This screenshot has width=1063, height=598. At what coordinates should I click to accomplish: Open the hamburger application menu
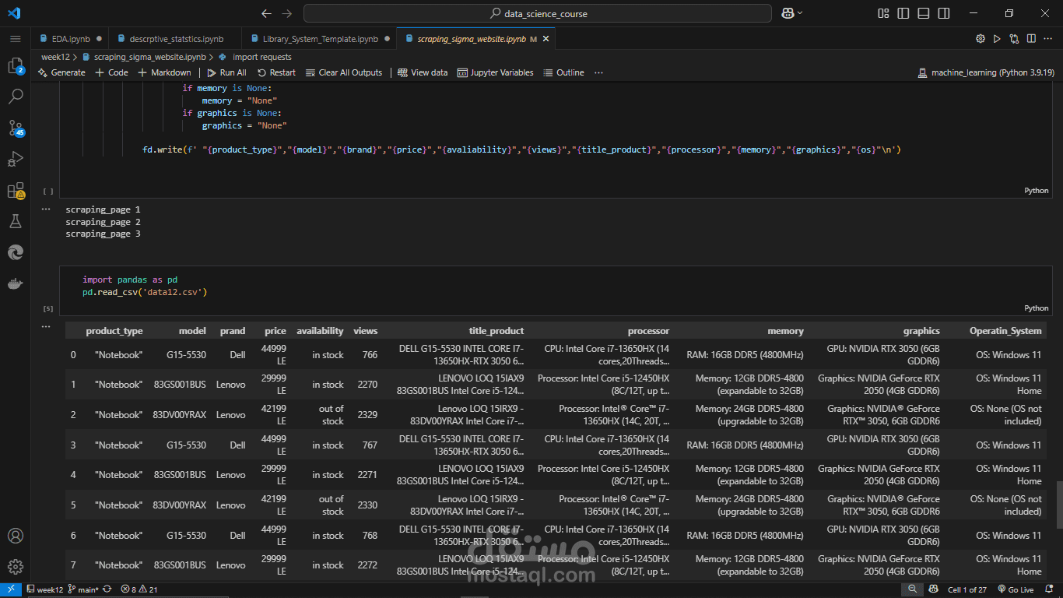point(16,38)
